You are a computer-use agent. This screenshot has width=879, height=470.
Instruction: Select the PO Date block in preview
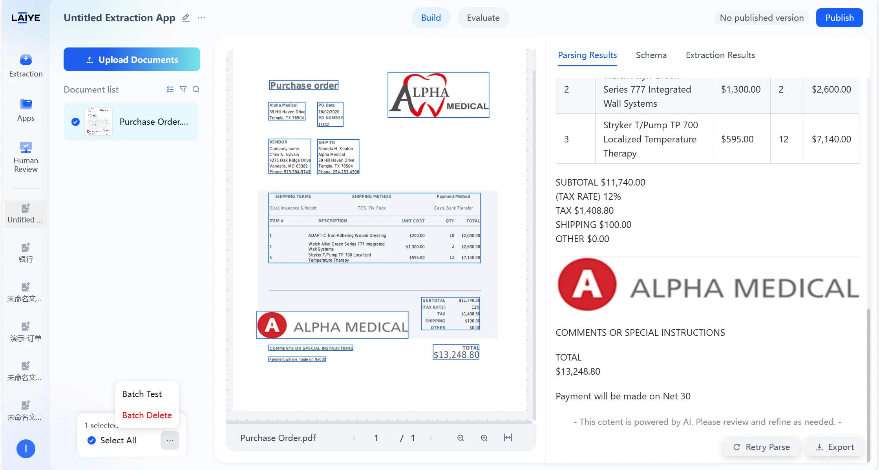330,115
